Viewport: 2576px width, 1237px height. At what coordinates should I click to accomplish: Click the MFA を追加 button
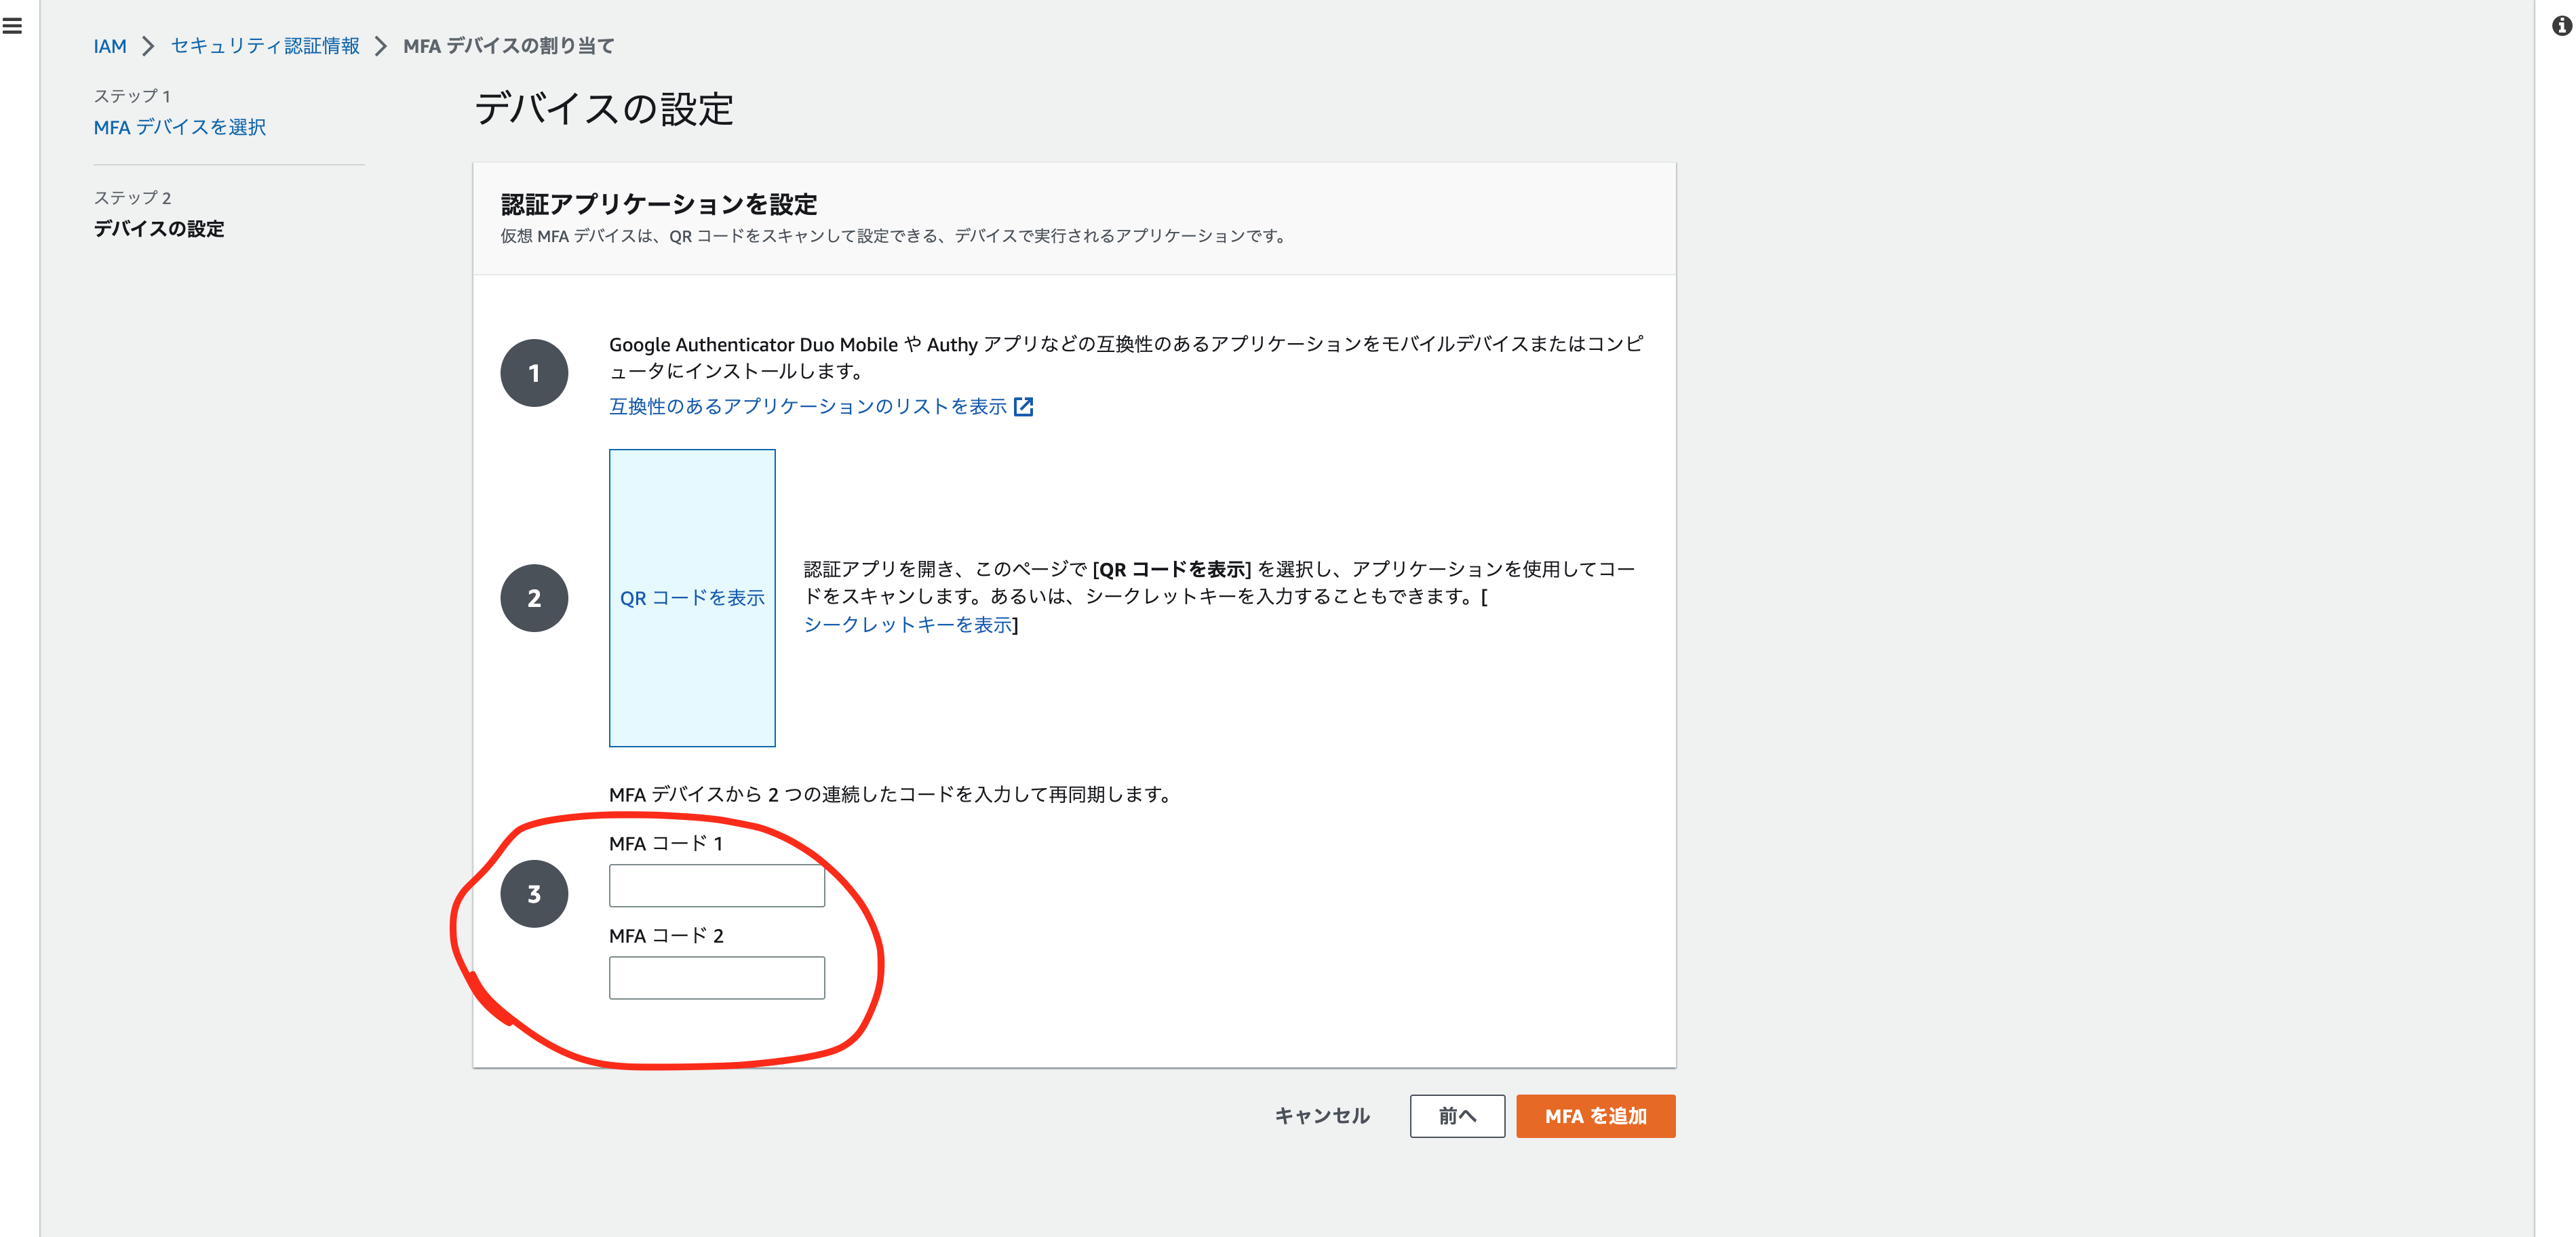coord(1595,1116)
